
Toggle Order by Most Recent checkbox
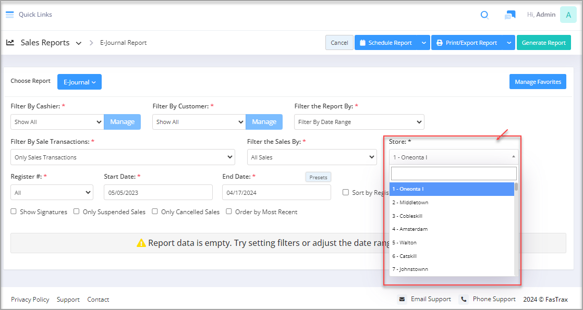click(x=229, y=212)
